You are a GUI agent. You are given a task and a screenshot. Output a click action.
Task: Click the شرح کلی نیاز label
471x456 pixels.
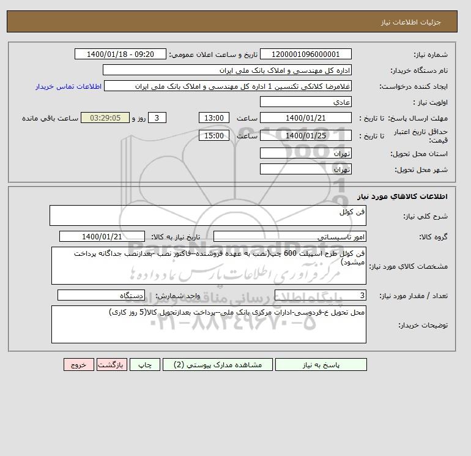[x=425, y=216]
